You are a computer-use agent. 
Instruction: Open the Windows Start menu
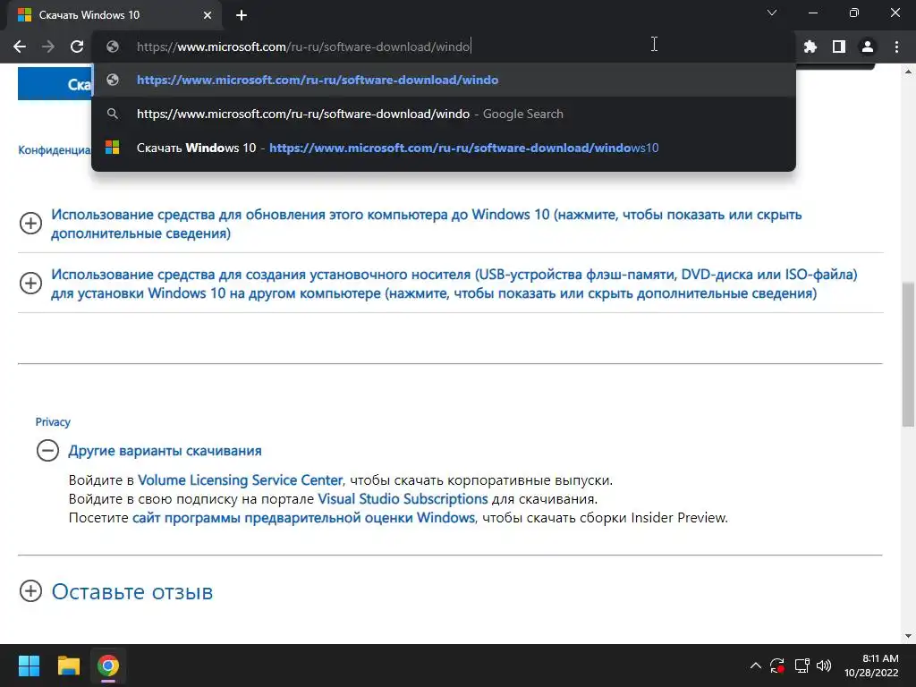point(29,666)
